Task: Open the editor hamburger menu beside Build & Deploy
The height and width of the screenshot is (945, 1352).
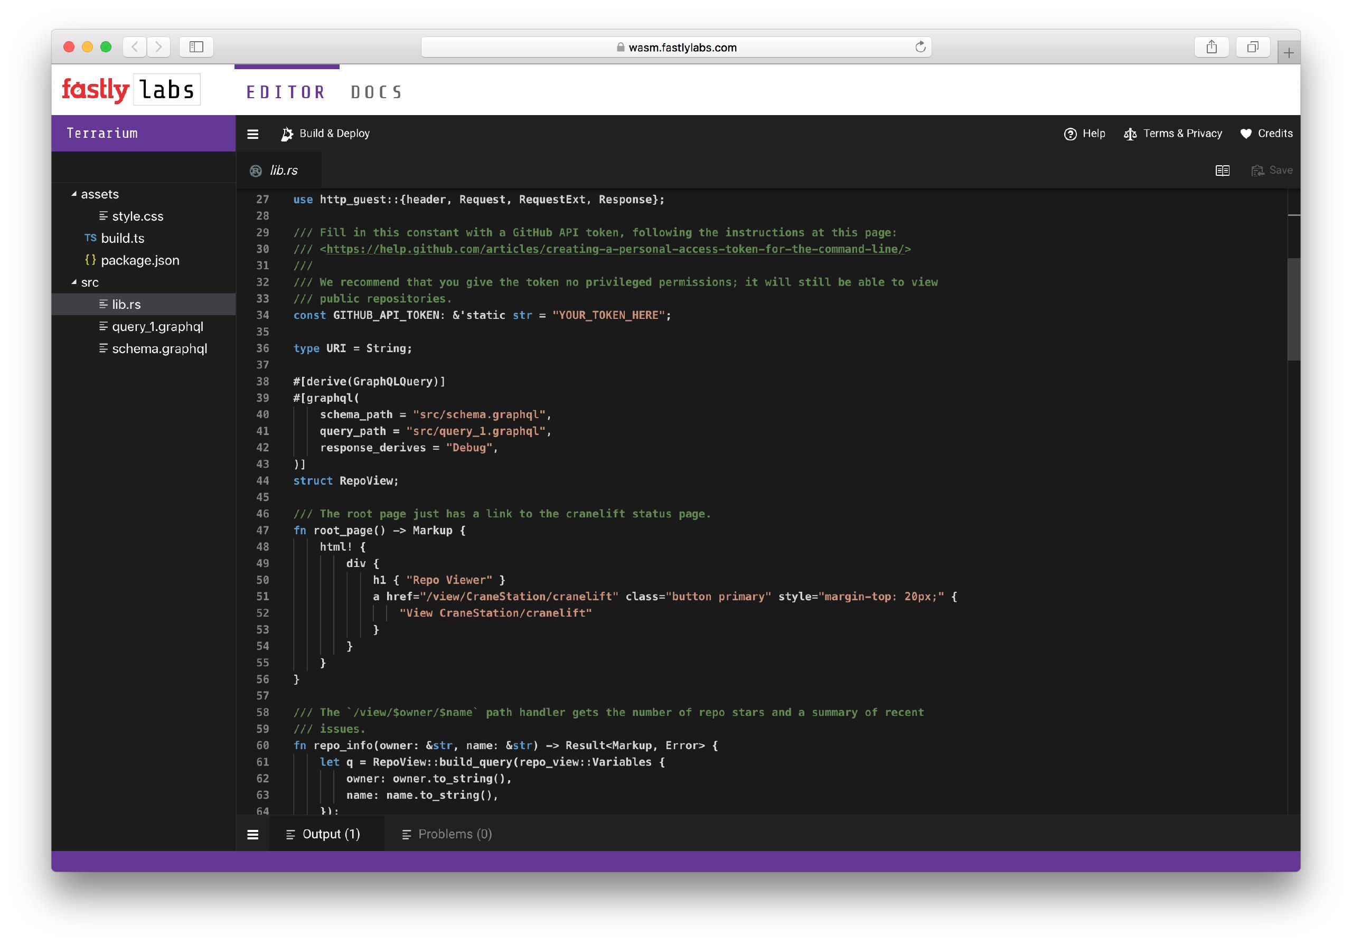Action: [252, 134]
